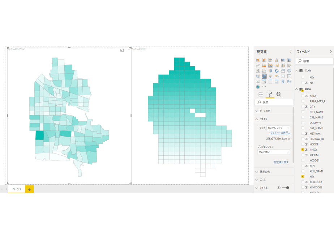Switch to the Format paint roller tab
334x239 pixels.
[270, 94]
